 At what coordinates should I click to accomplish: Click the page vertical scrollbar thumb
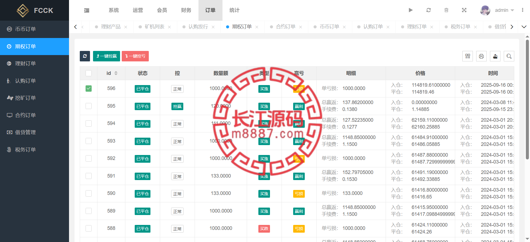tap(527, 99)
